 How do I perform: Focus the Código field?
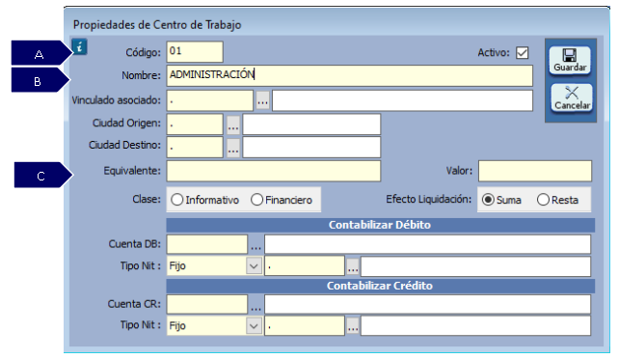[195, 52]
